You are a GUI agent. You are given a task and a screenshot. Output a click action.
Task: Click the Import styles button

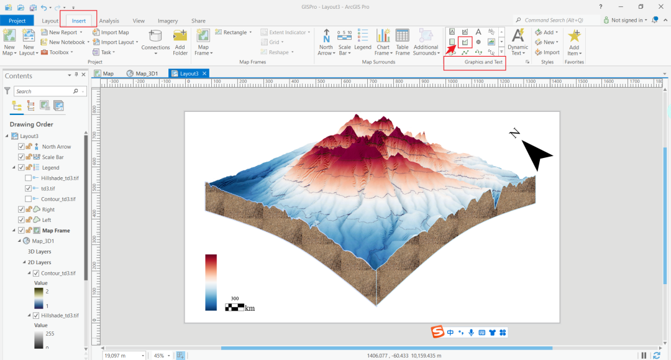pyautogui.click(x=547, y=52)
